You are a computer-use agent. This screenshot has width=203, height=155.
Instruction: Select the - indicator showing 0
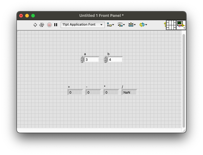93,92
